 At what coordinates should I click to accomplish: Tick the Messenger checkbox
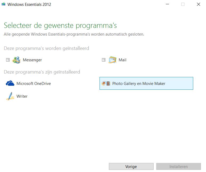8,60
